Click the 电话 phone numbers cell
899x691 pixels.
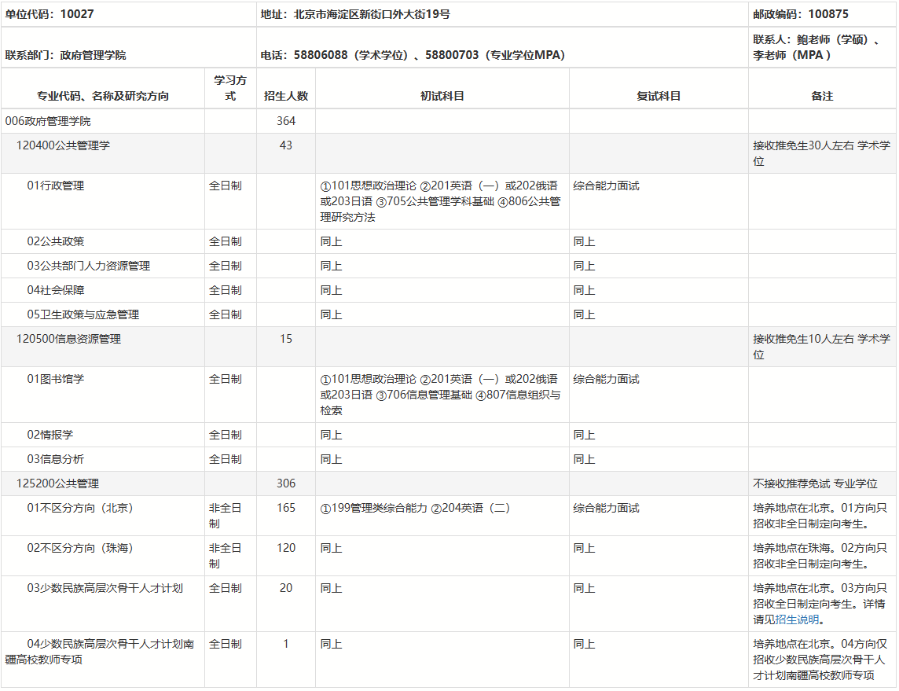pos(413,55)
